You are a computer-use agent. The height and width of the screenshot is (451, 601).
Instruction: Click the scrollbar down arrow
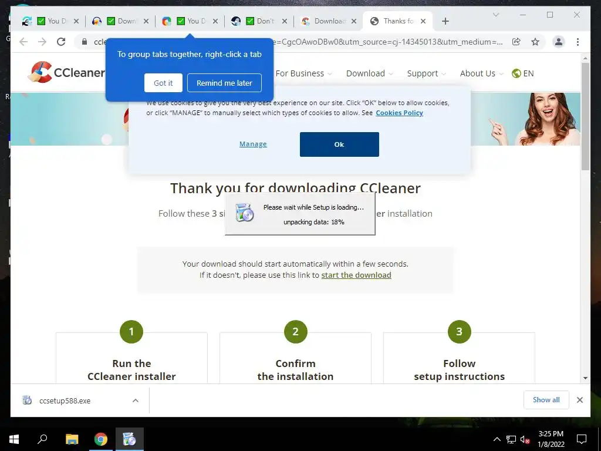click(x=585, y=378)
